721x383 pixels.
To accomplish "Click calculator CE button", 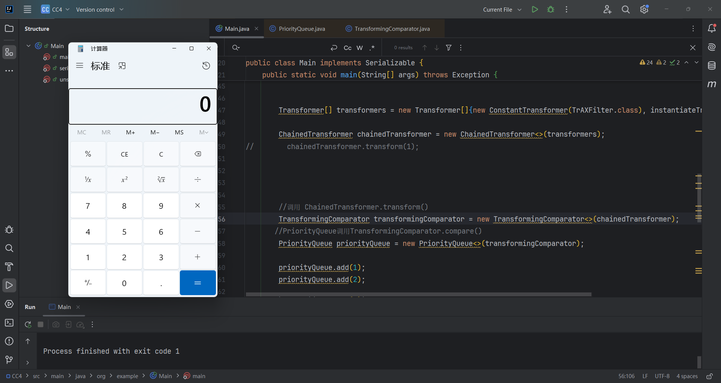I will click(124, 154).
